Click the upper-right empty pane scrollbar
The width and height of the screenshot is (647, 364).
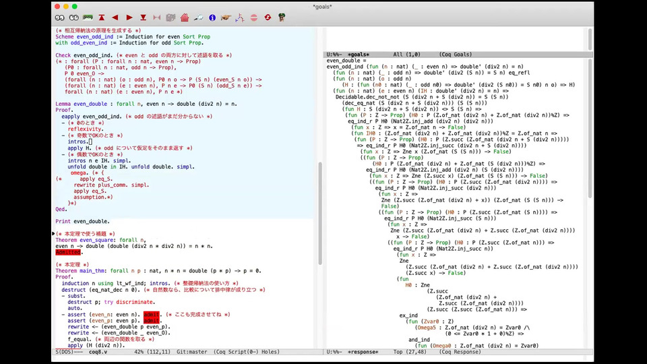590,39
